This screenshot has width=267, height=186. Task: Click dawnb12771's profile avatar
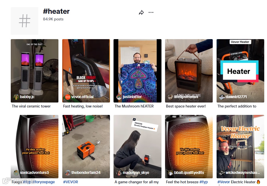[x=222, y=97]
